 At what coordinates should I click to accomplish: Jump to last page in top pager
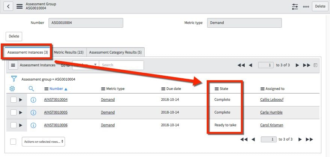[x=307, y=65]
